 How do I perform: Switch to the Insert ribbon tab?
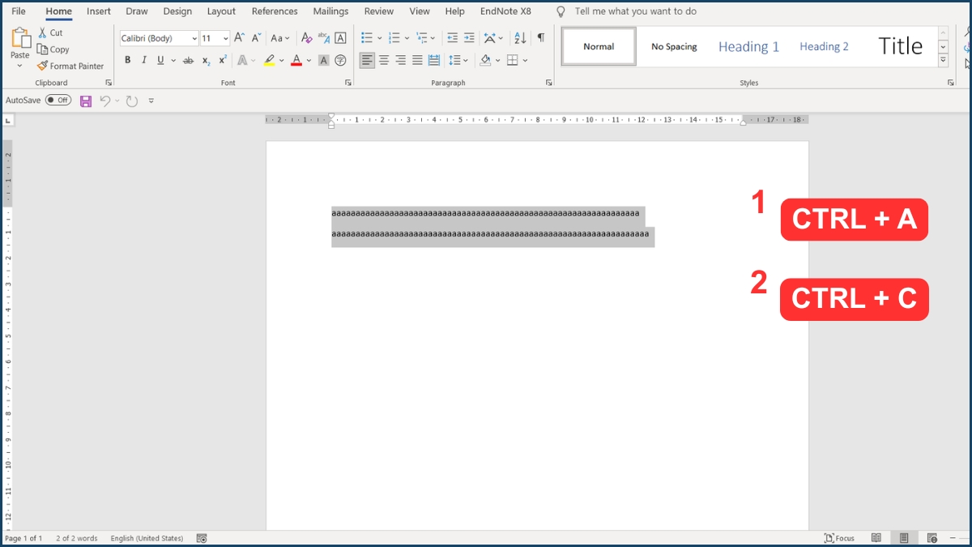(x=98, y=11)
